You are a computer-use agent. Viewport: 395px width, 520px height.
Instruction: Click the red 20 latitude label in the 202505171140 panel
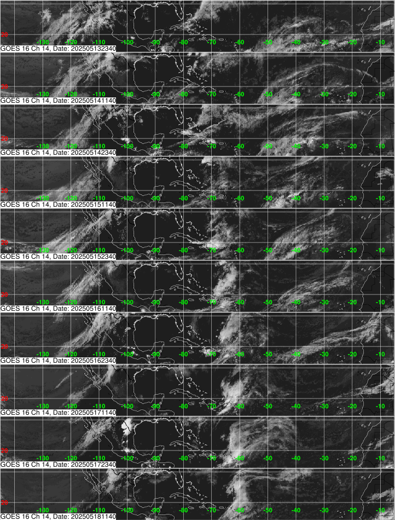pos(4,398)
